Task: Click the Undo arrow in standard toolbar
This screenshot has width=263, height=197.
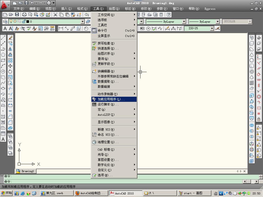Action: point(87,15)
